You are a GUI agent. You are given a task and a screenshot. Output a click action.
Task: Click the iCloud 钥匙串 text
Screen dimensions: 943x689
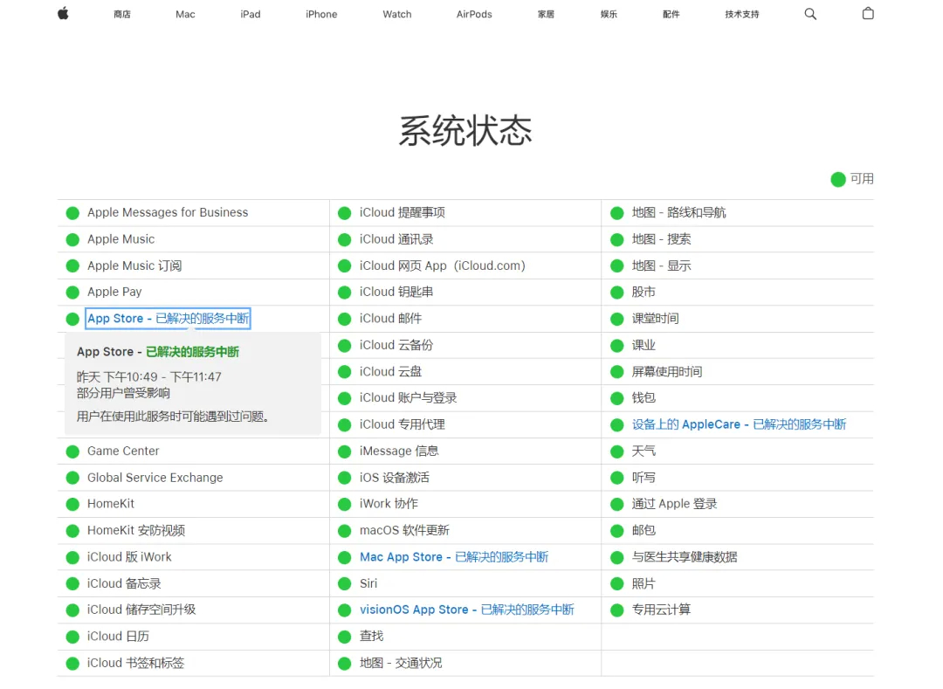tap(396, 293)
